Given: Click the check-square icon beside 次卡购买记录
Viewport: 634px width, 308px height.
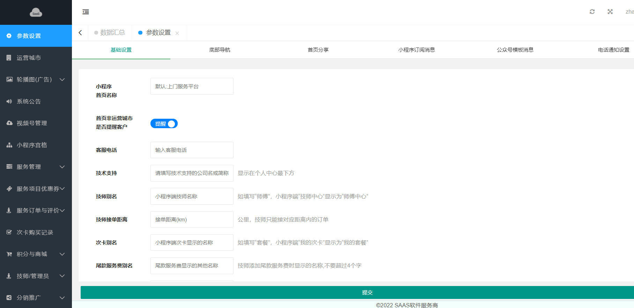Looking at the screenshot, I should 9,232.
